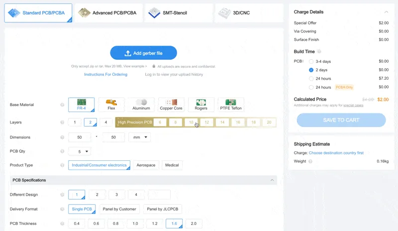Select 3-4 days build time
This screenshot has height=231, width=398.
pyautogui.click(x=311, y=62)
